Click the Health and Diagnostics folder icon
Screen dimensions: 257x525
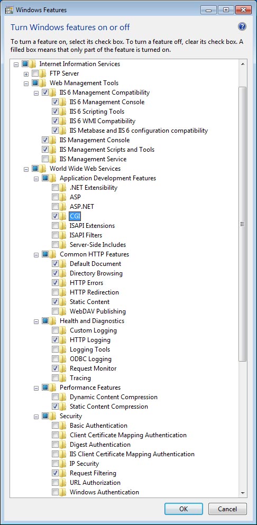coord(53,321)
